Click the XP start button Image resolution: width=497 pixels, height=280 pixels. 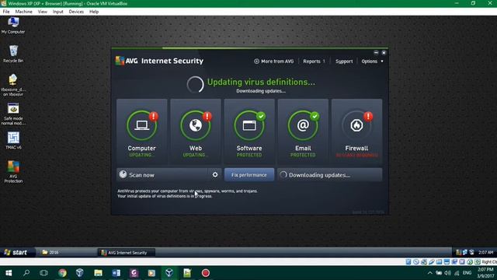[x=16, y=252]
